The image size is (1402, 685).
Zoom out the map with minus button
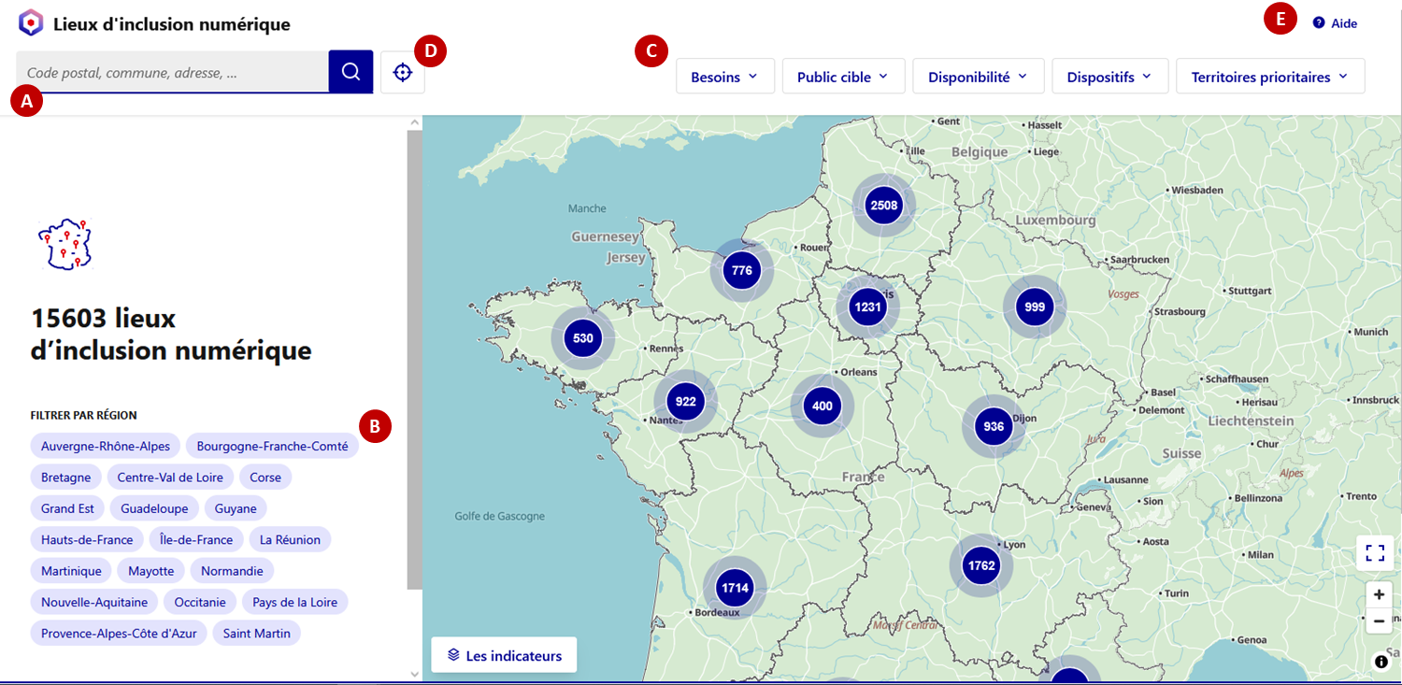point(1379,621)
